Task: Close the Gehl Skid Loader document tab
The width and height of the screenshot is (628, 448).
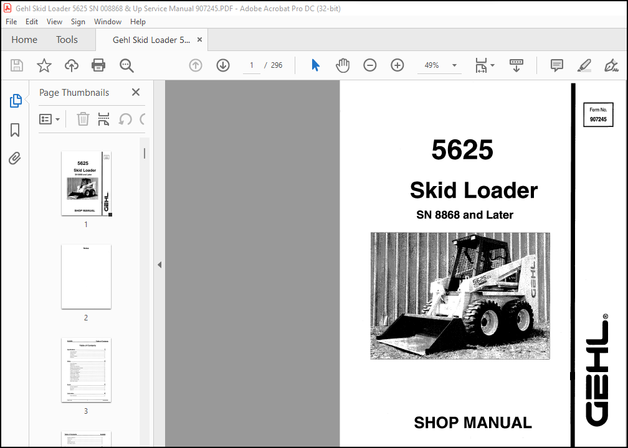Action: click(199, 40)
